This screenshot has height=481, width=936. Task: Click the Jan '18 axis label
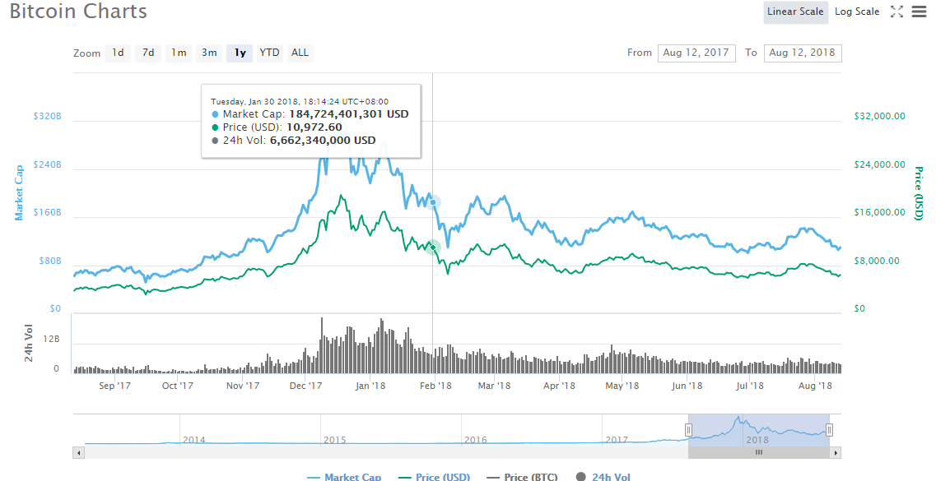(370, 386)
